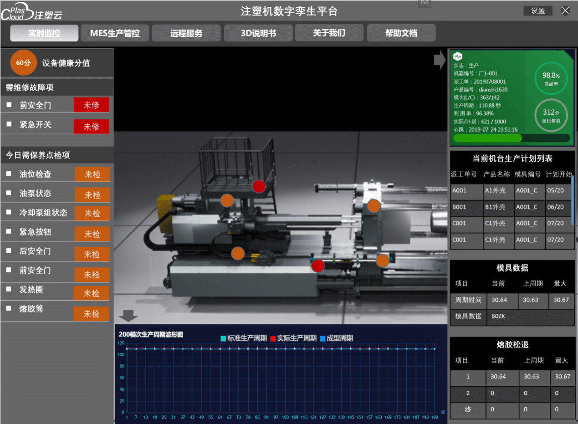Click orange hotspot on the right mold platen

(x=373, y=206)
